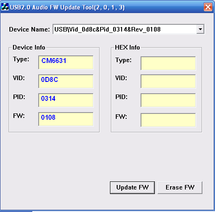Click the 'VID:' label in Device Info
This screenshot has height=212, width=215.
[x=19, y=78]
